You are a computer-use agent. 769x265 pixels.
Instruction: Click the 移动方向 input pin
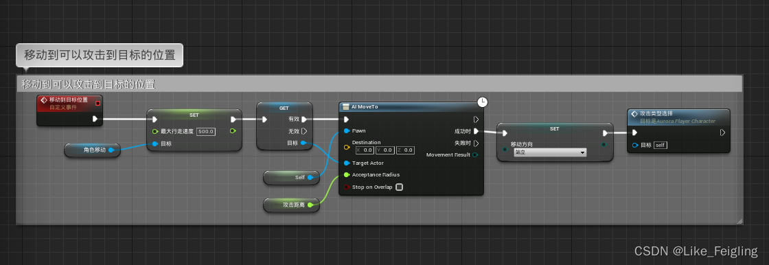(x=505, y=149)
